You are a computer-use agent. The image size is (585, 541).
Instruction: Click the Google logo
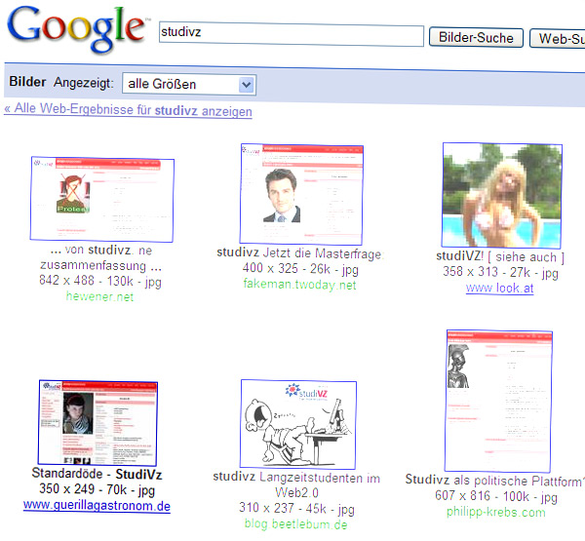point(76,31)
